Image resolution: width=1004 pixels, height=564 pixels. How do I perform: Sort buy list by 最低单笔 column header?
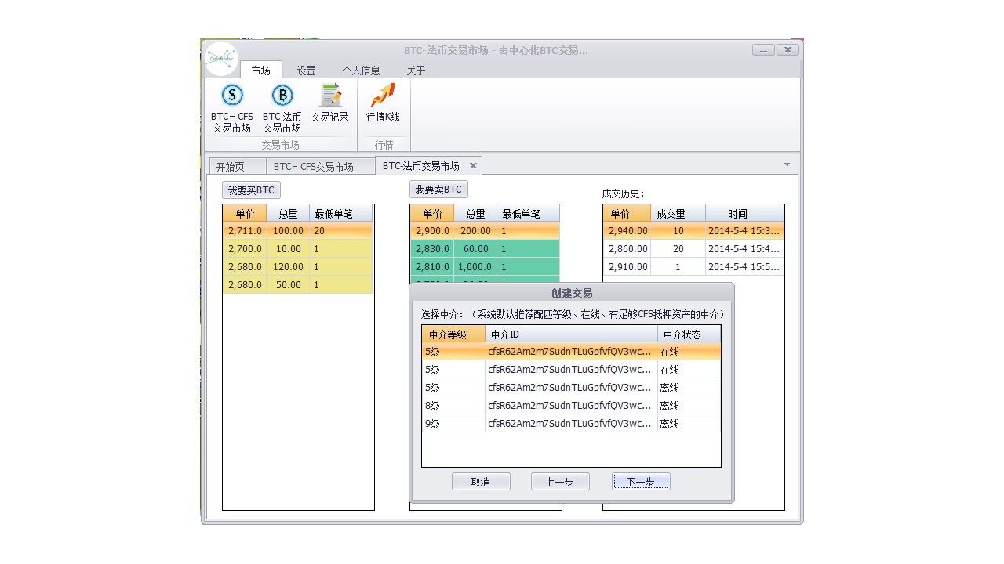(x=341, y=214)
